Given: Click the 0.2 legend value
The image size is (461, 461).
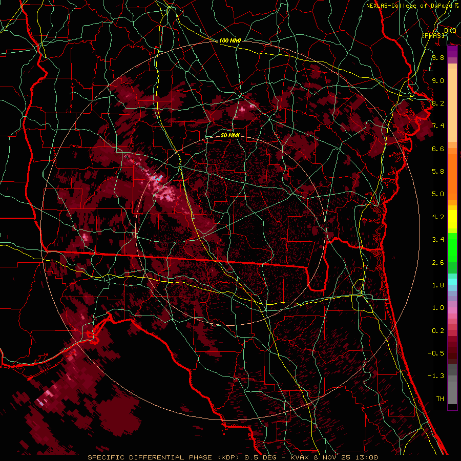Looking at the screenshot, I should (438, 331).
